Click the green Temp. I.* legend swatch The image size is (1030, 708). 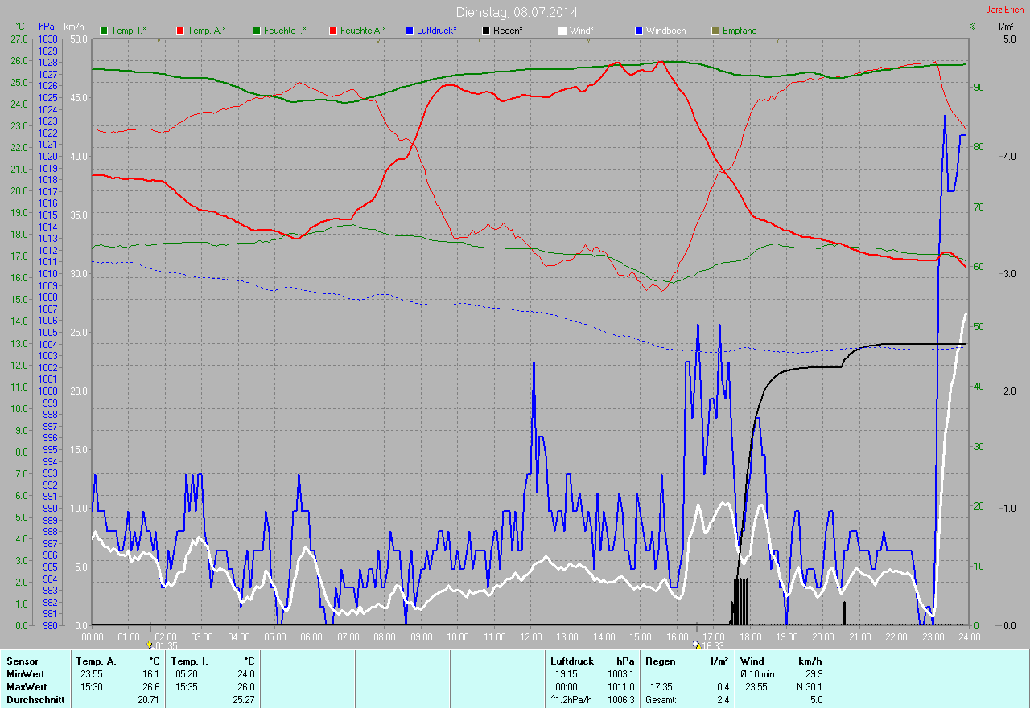click(104, 31)
